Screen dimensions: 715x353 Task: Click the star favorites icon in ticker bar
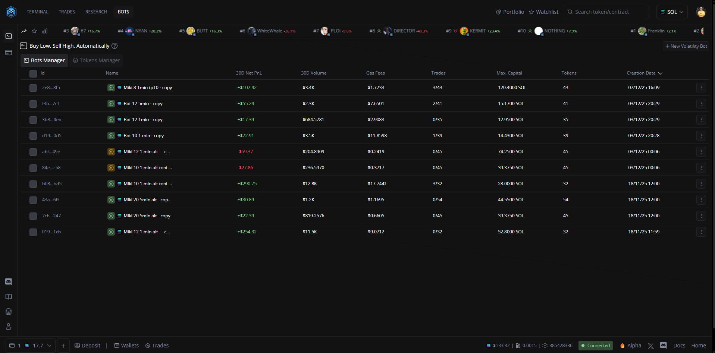pos(34,31)
